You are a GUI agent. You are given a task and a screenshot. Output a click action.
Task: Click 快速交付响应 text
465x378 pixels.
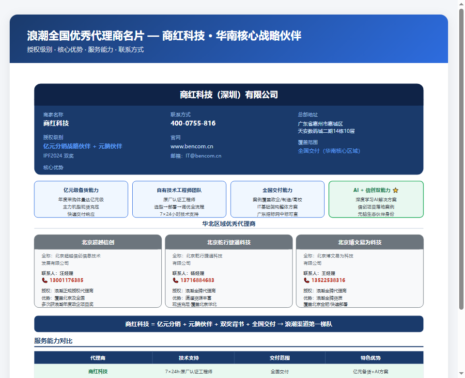81,214
